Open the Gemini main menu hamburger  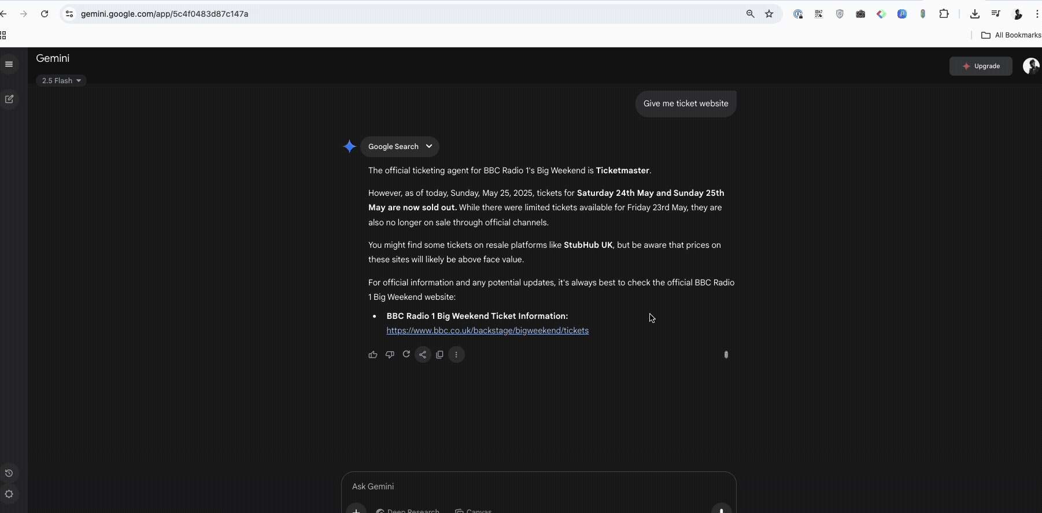[x=9, y=64]
